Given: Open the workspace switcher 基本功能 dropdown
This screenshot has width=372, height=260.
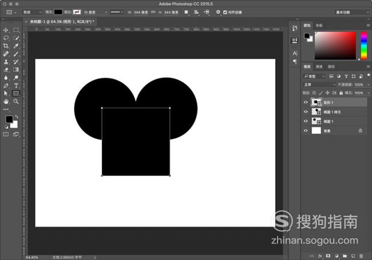Looking at the screenshot, I should pyautogui.click(x=352, y=12).
